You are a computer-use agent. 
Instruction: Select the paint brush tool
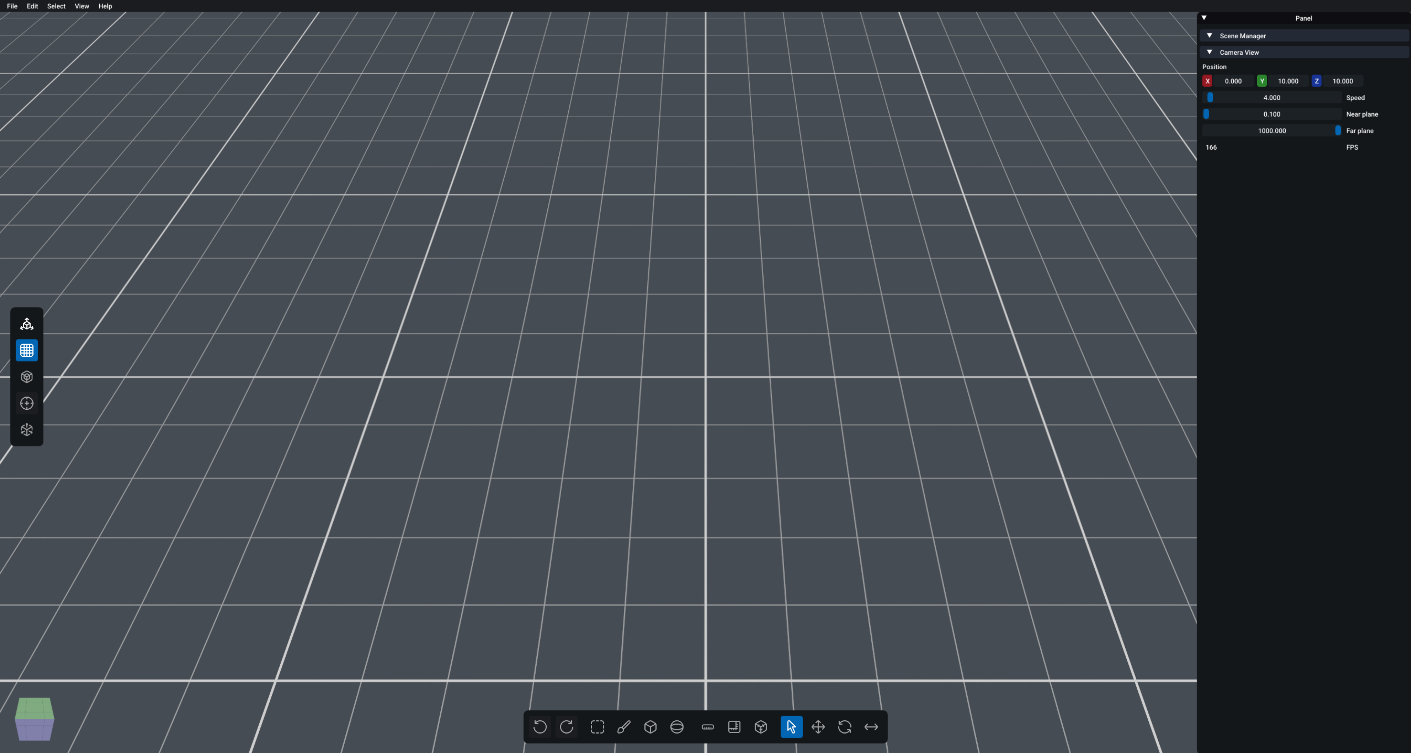click(623, 727)
